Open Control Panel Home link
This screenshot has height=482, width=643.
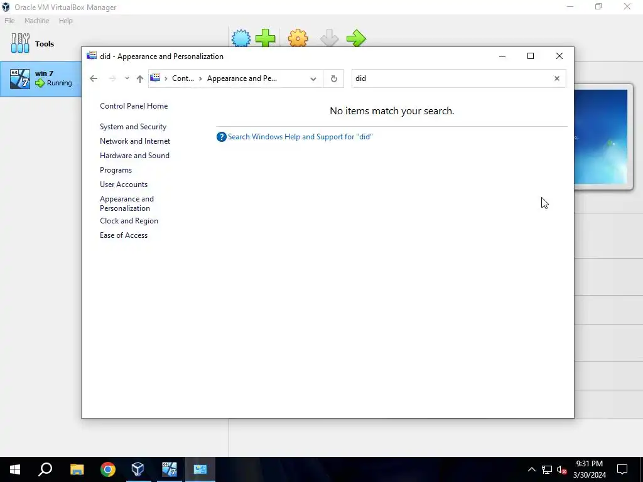tap(134, 105)
